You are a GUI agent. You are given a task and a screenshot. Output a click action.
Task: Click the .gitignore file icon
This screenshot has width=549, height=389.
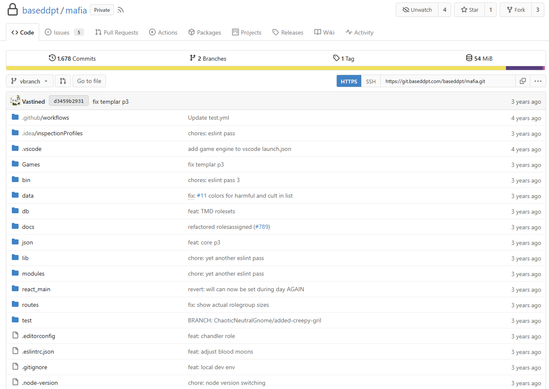point(16,367)
